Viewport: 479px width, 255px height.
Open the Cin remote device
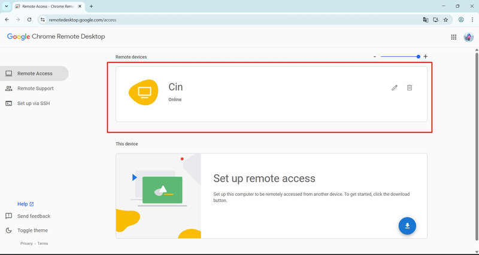click(x=271, y=94)
